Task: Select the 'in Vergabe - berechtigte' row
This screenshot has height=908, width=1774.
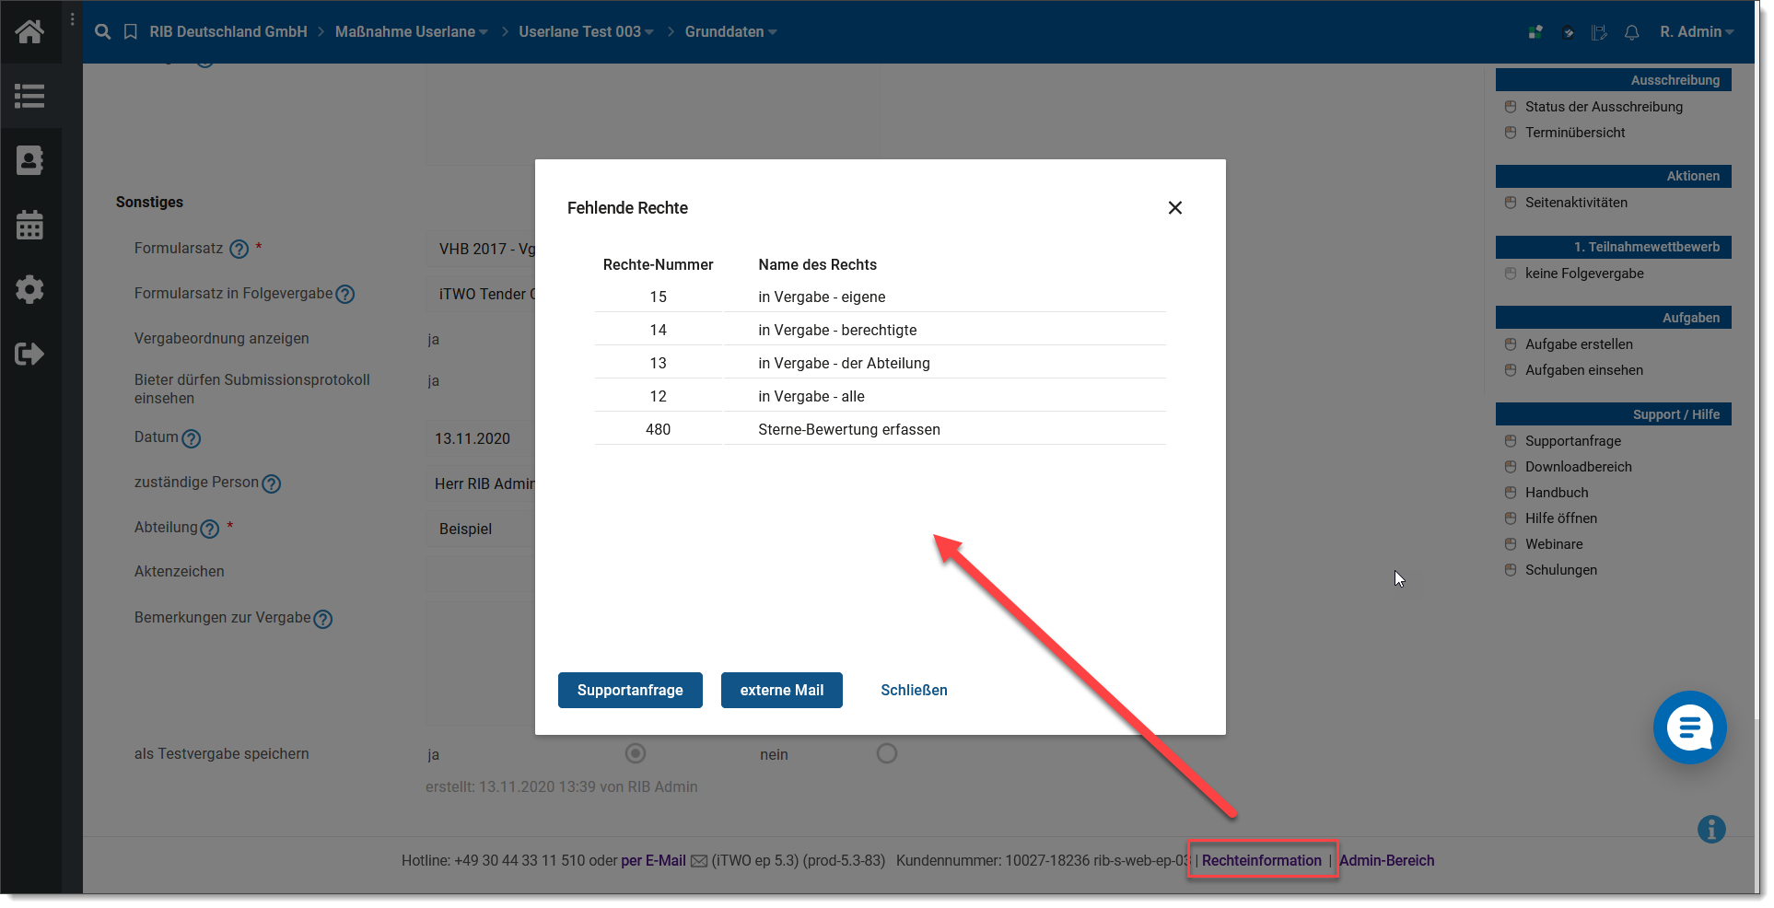Action: tap(881, 330)
